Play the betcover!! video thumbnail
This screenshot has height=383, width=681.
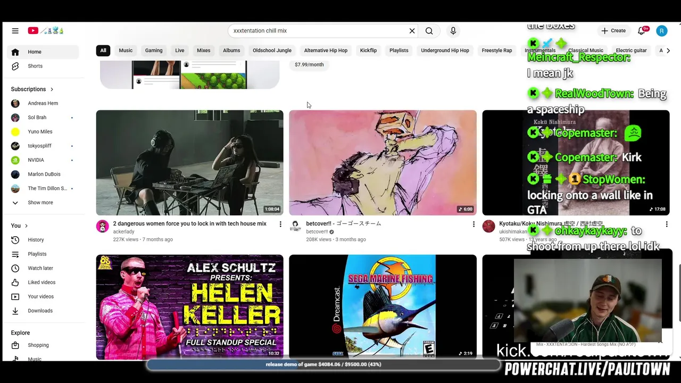pyautogui.click(x=383, y=163)
